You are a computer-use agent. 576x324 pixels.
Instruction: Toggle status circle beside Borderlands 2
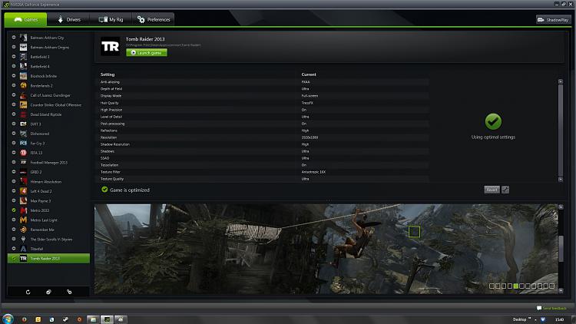[14, 85]
